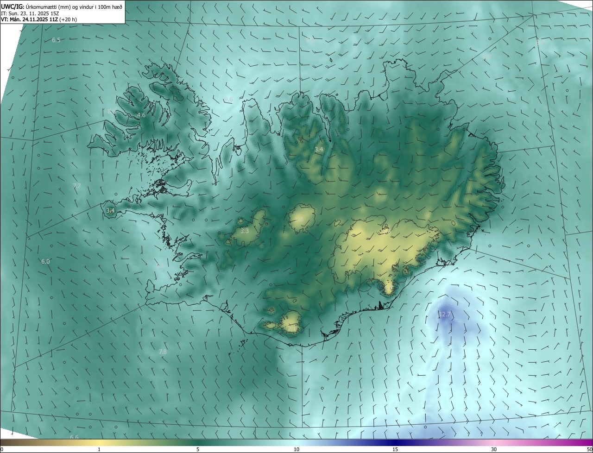Click the '50' tick on color scale
Image resolution: width=593 pixels, height=453 pixels.
[589, 449]
